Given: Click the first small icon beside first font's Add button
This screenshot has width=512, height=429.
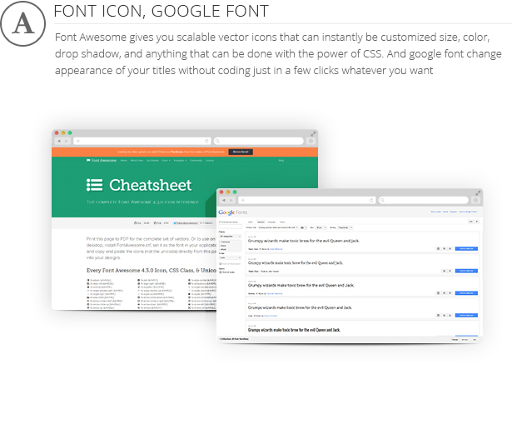Looking at the screenshot, I should [438, 248].
